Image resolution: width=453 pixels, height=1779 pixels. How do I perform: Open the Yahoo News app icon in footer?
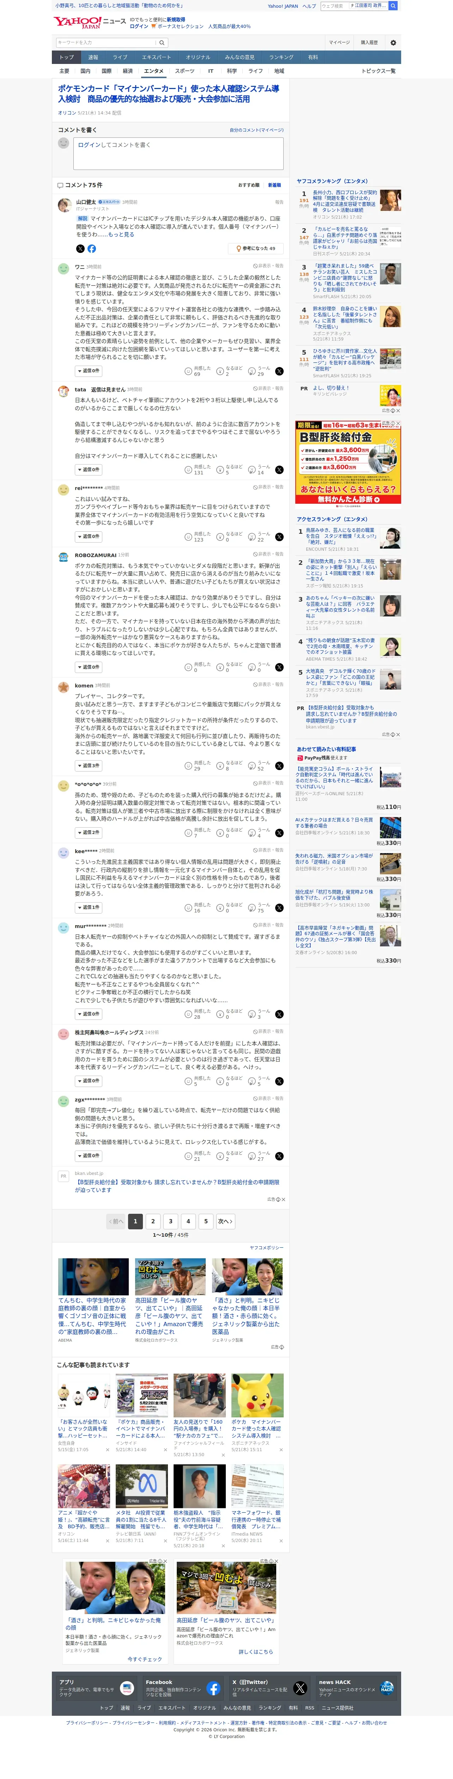[126, 1689]
